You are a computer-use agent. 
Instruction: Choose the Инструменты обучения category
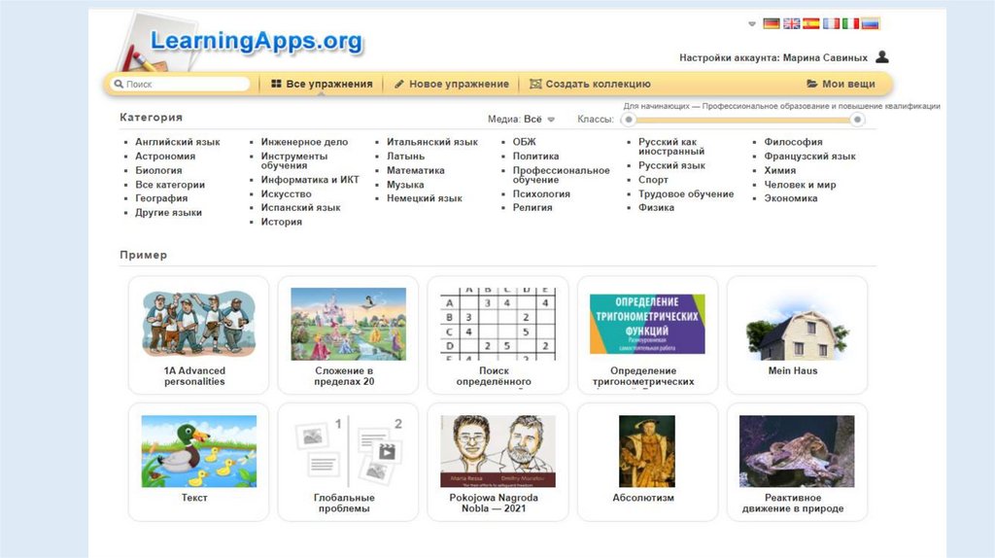pos(294,160)
